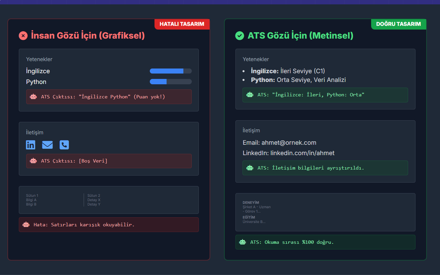
Task: Click the phone icon under İletişim
Action: tap(64, 145)
